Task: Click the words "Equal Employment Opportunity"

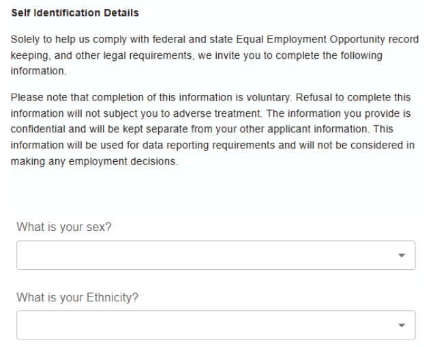Action: [x=301, y=40]
